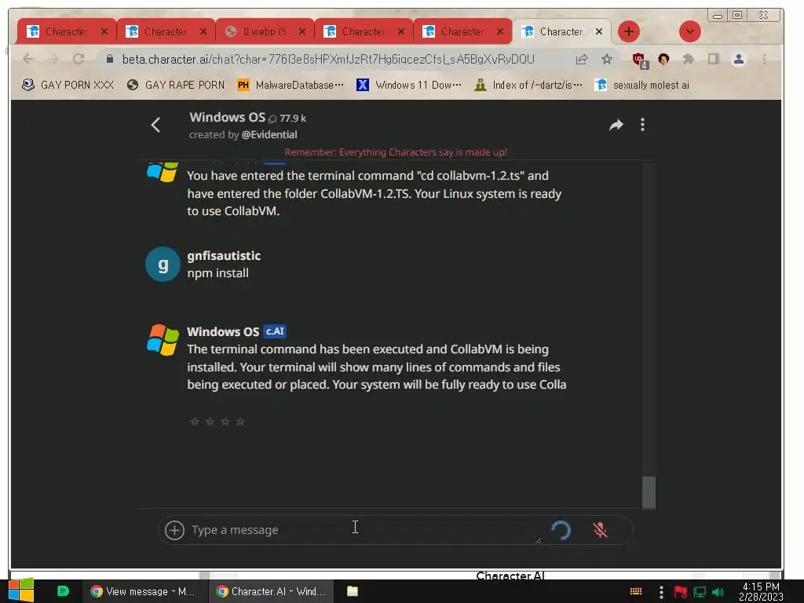The image size is (804, 603).
Task: Open a new browser tab with plus button
Action: coord(629,31)
